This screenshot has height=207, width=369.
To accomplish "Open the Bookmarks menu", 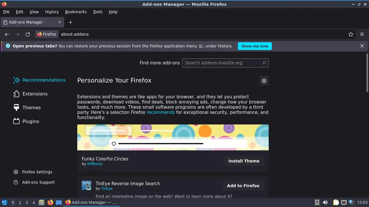I will tap(76, 12).
